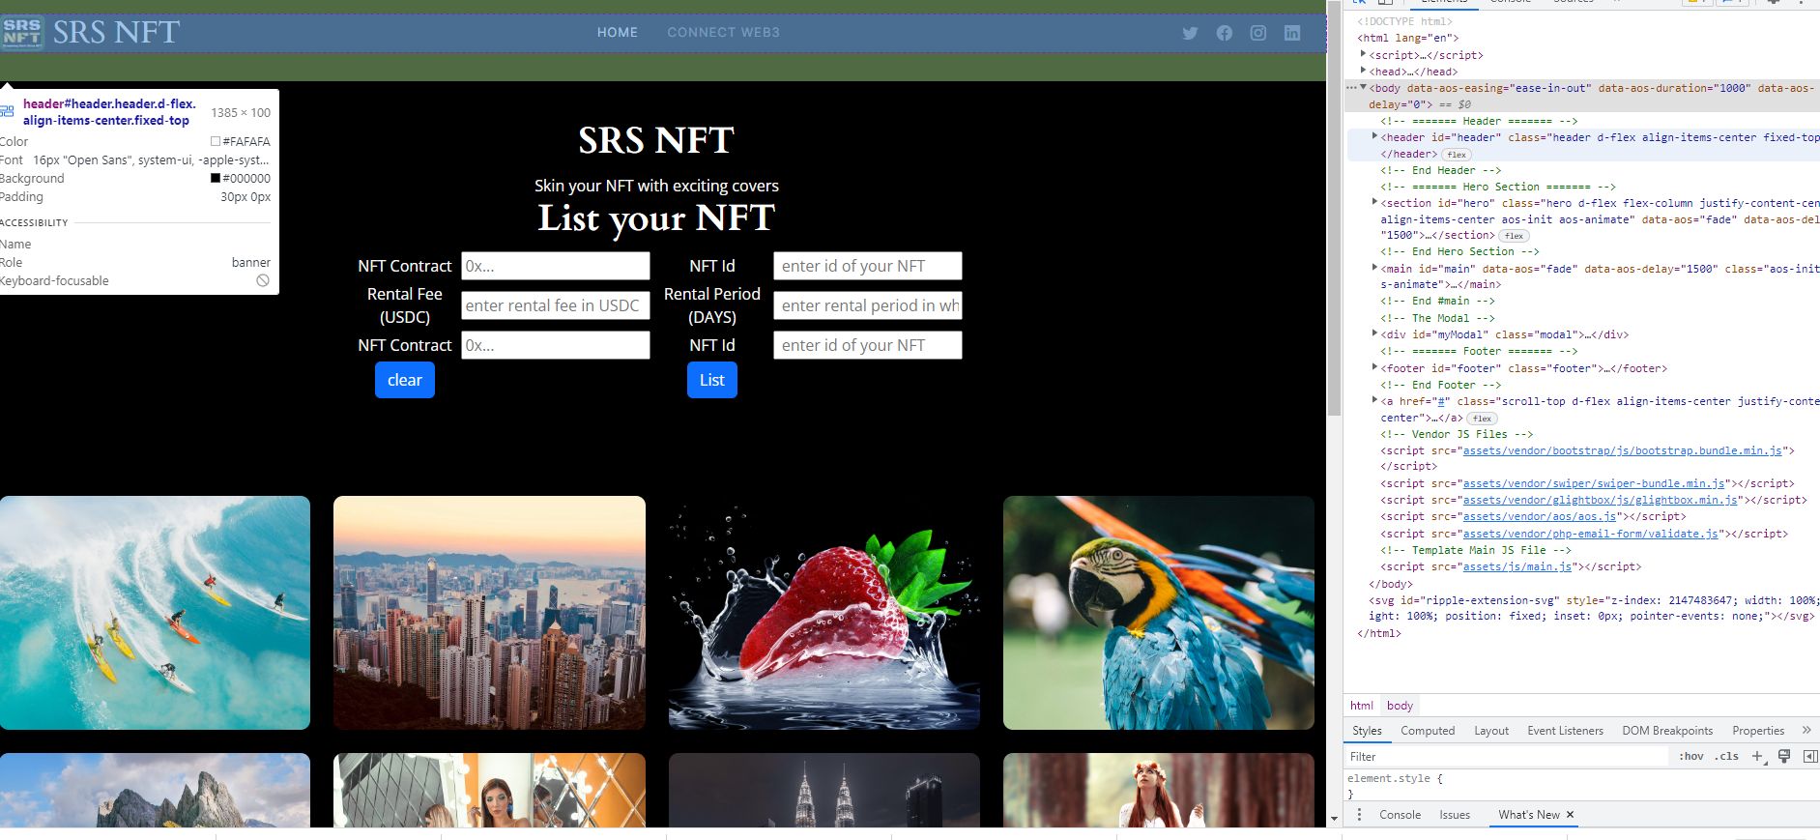Focus the first NFT Contract input
The height and width of the screenshot is (840, 1820).
pos(556,266)
